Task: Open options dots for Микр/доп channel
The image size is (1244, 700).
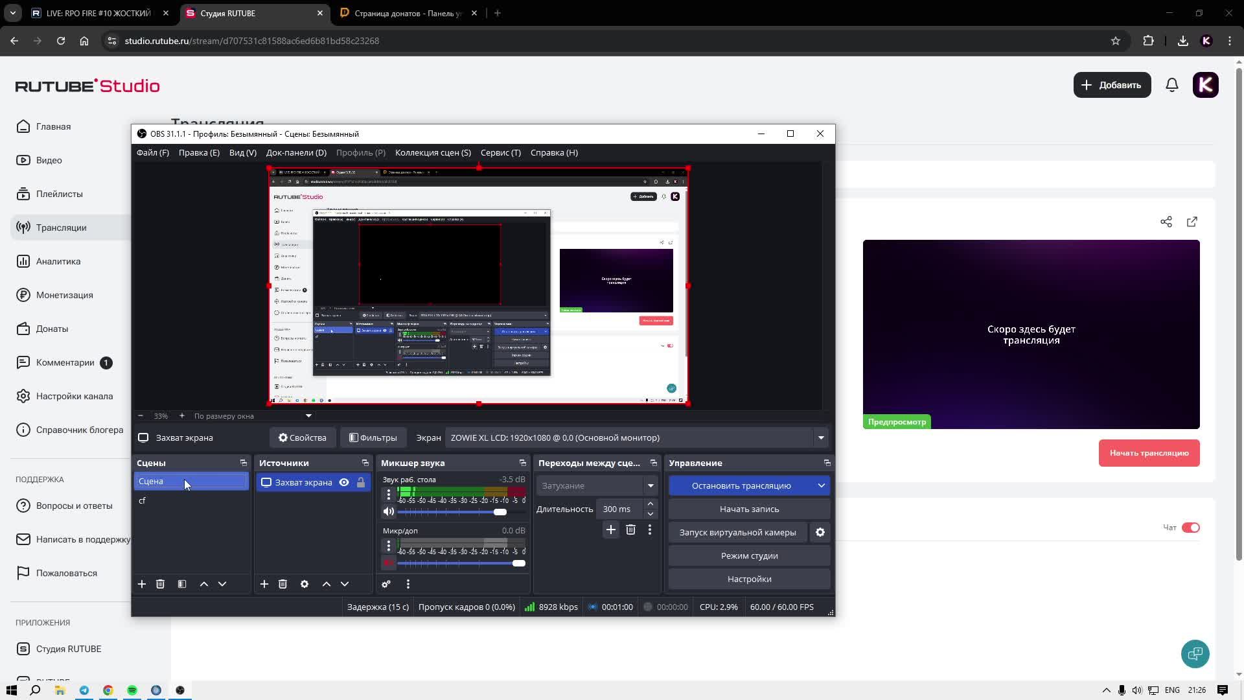Action: [x=389, y=546]
